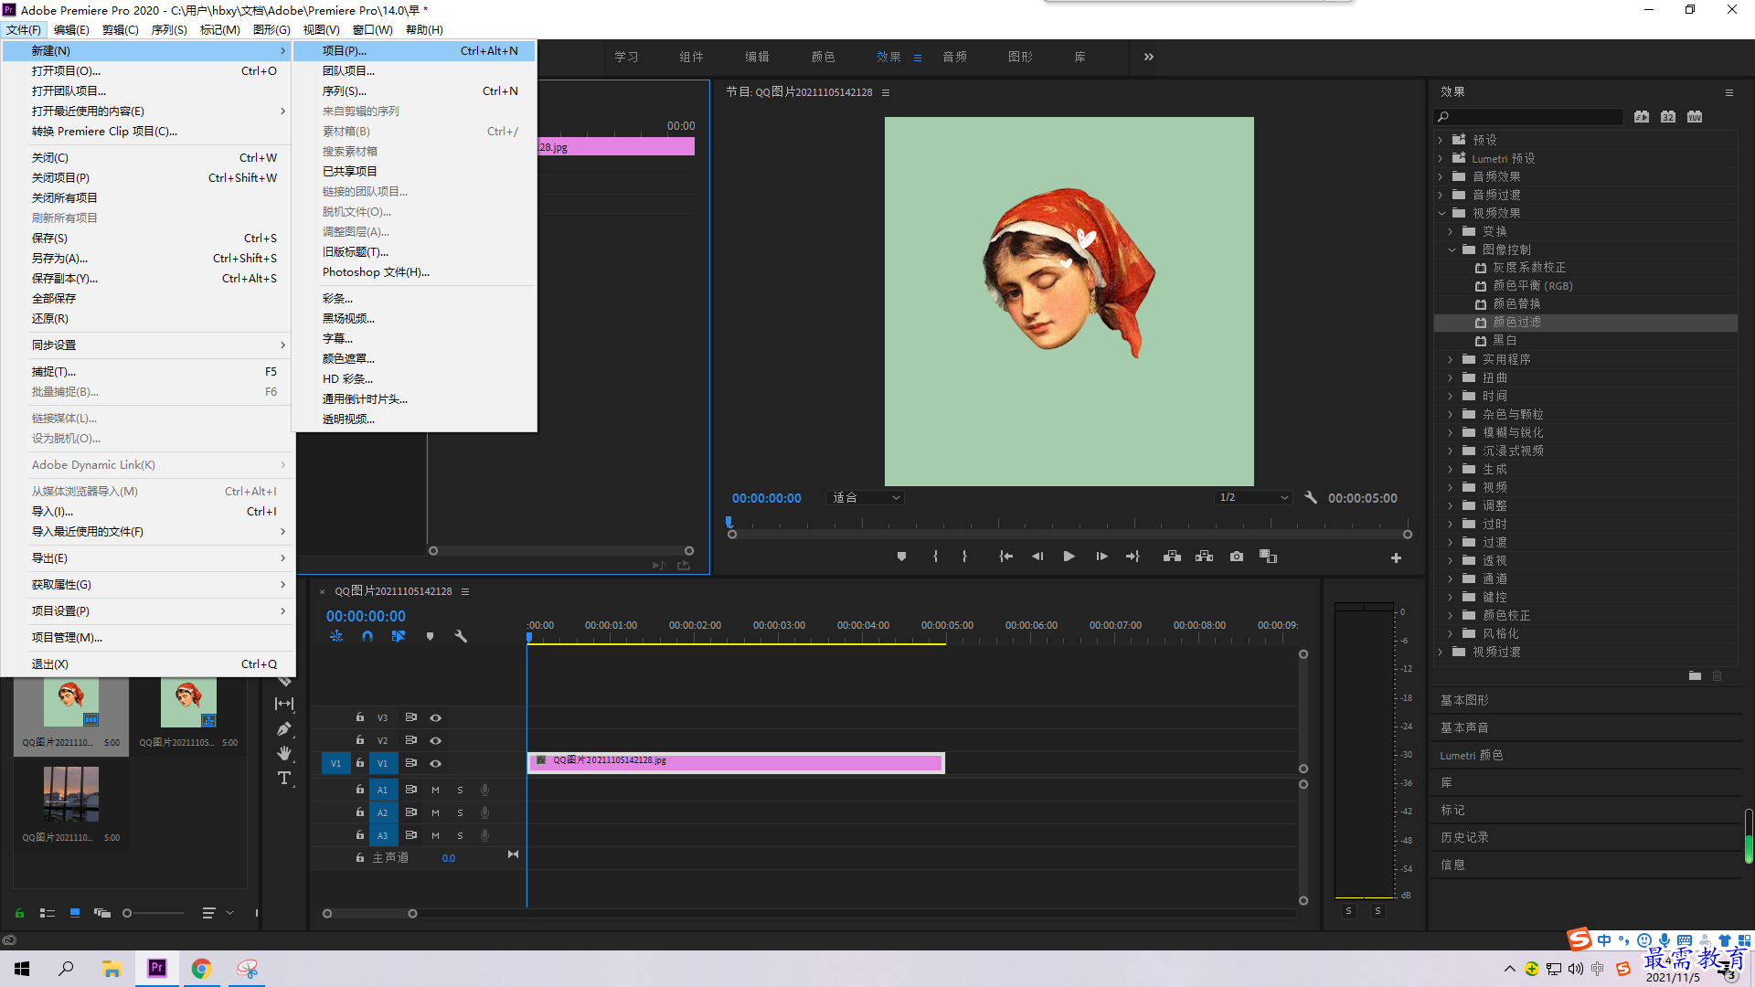
Task: Click YUV effects filter icon
Action: click(x=1695, y=117)
